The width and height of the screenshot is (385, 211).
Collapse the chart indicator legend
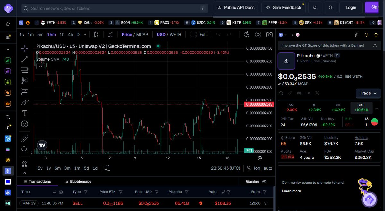click(x=40, y=66)
